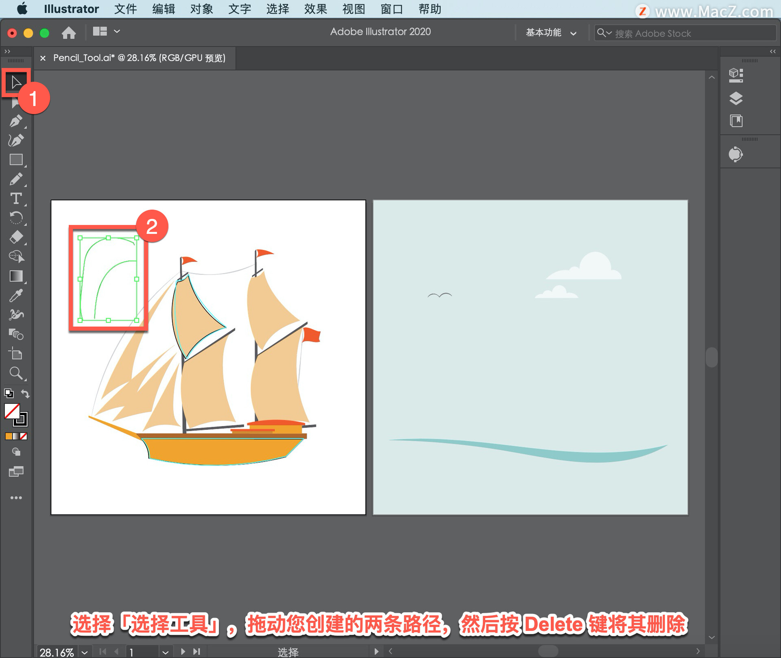
Task: Open Edit Toolbar three dots
Action: [16, 498]
